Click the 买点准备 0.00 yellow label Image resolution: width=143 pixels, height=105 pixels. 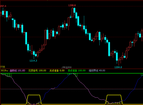pos(57,71)
